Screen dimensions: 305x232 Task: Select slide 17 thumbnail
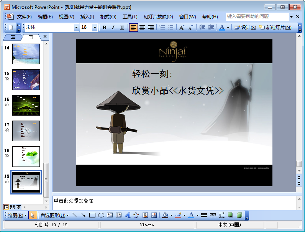coord(26,131)
